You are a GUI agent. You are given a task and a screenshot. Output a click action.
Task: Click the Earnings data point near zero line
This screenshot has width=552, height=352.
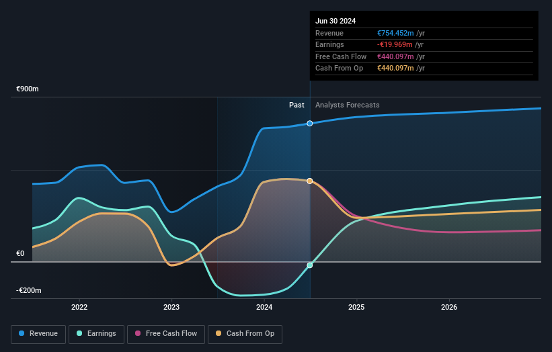pyautogui.click(x=310, y=265)
